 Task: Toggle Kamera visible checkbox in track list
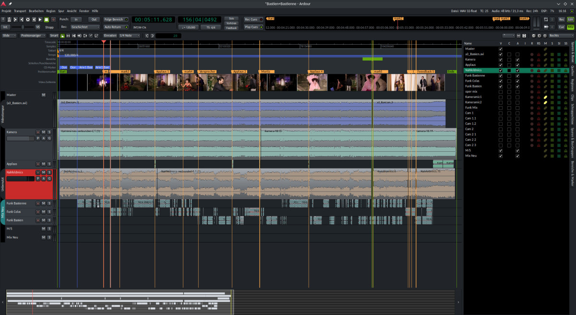pyautogui.click(x=501, y=59)
